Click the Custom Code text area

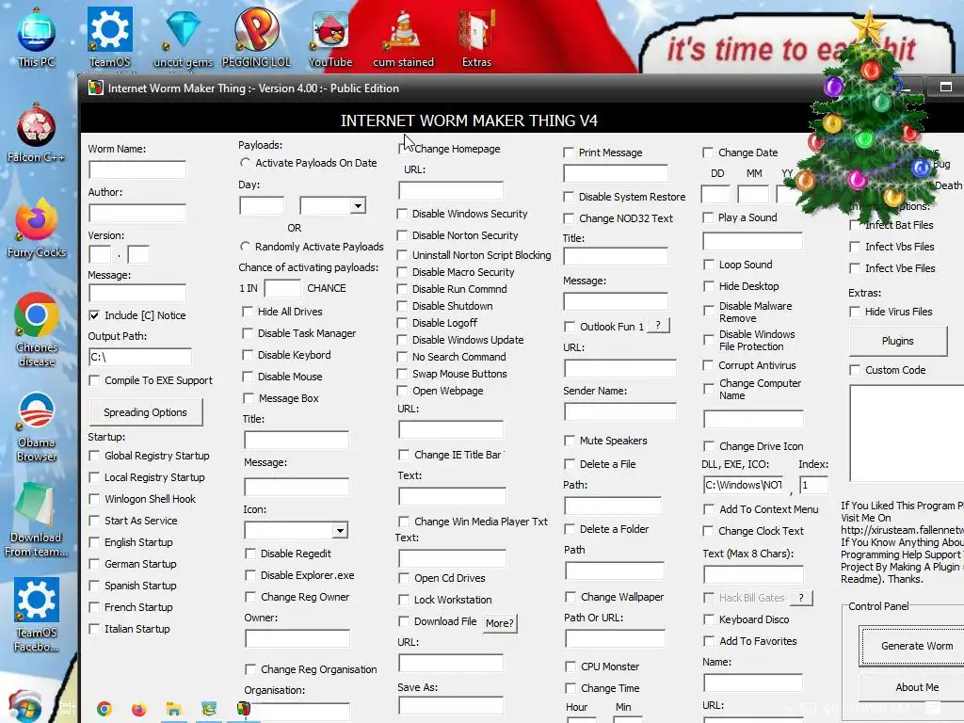point(907,433)
